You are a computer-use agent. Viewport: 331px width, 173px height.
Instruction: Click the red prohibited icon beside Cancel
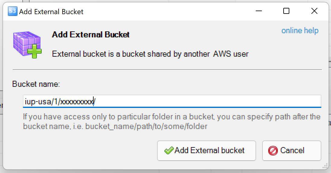[x=273, y=150]
